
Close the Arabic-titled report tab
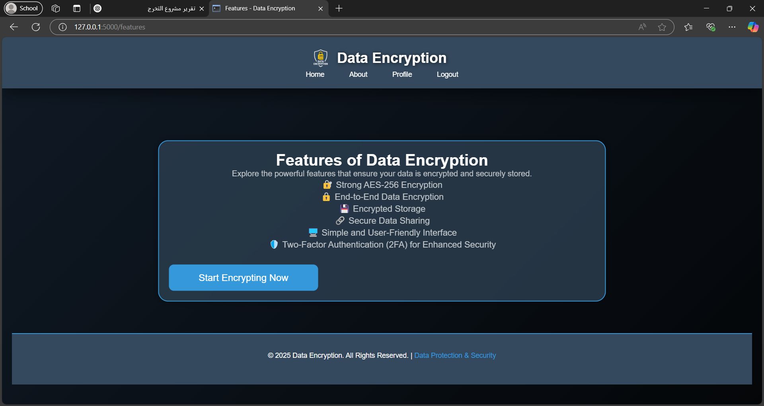(202, 9)
